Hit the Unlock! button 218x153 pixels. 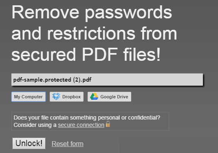click(x=29, y=143)
